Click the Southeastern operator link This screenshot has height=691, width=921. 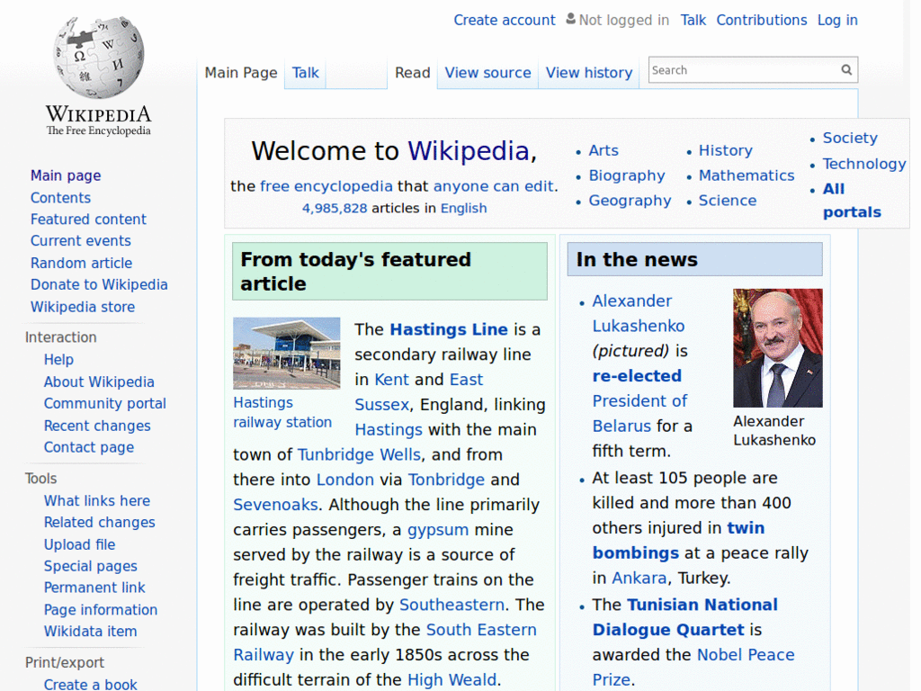(x=452, y=605)
